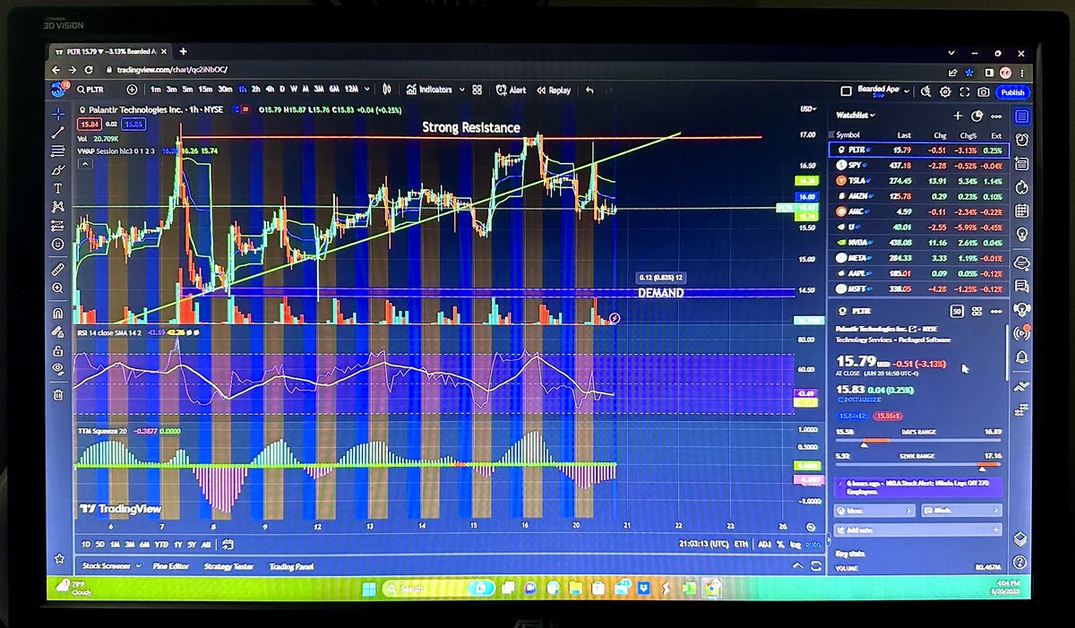The image size is (1075, 628).
Task: Toggle log scale on price axis
Action: click(x=795, y=544)
